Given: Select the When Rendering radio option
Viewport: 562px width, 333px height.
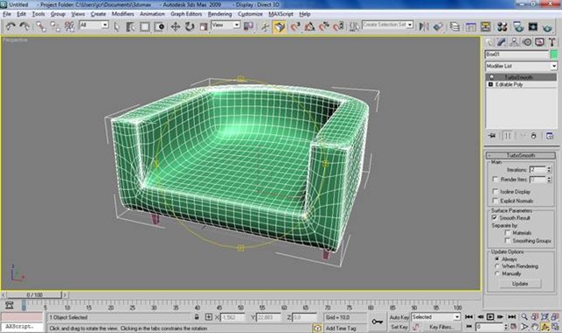Looking at the screenshot, I should (497, 266).
